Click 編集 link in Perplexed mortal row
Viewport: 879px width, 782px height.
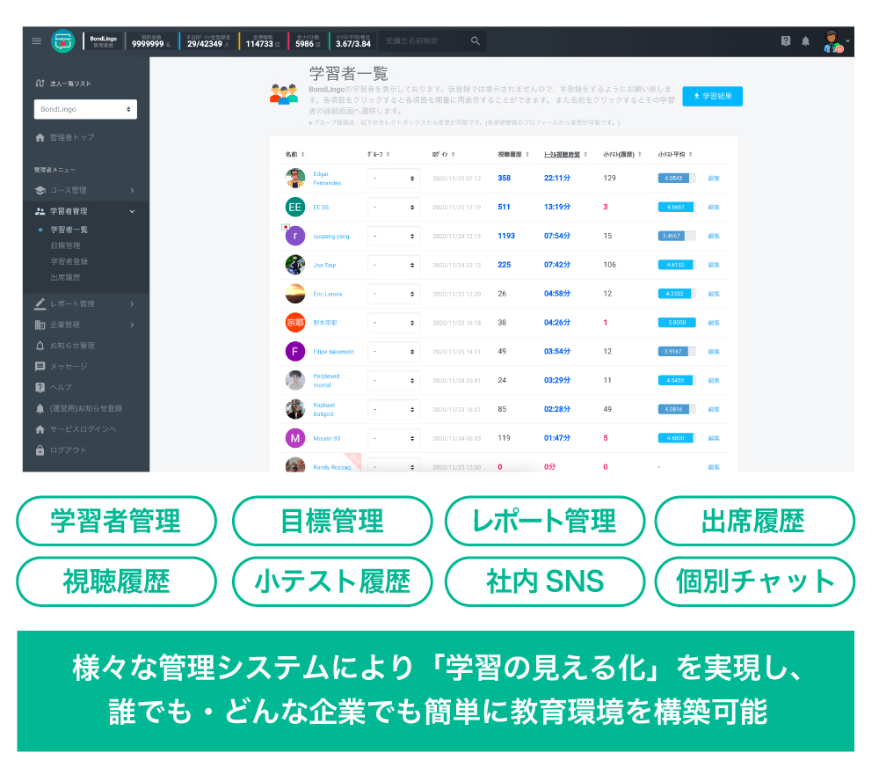click(713, 380)
